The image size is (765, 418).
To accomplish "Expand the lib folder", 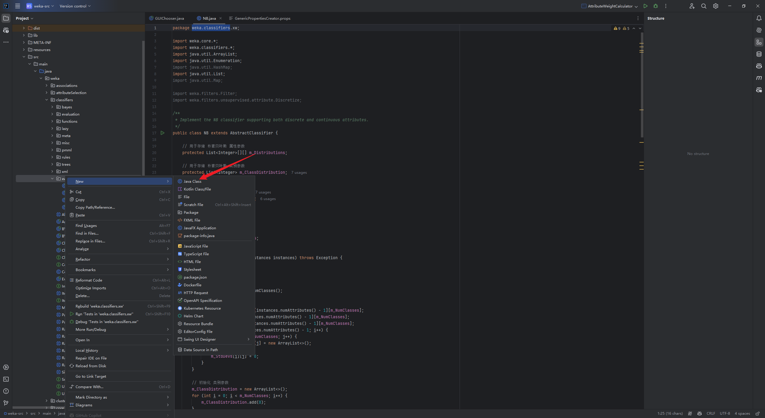I will click(24, 35).
